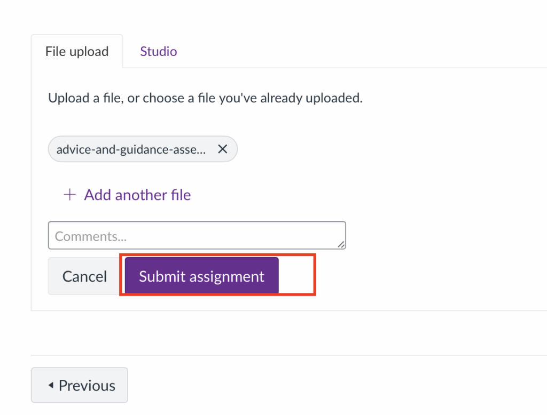Viewport: 547px width, 415px height.
Task: Switch to the Studio tab
Action: [x=158, y=51]
